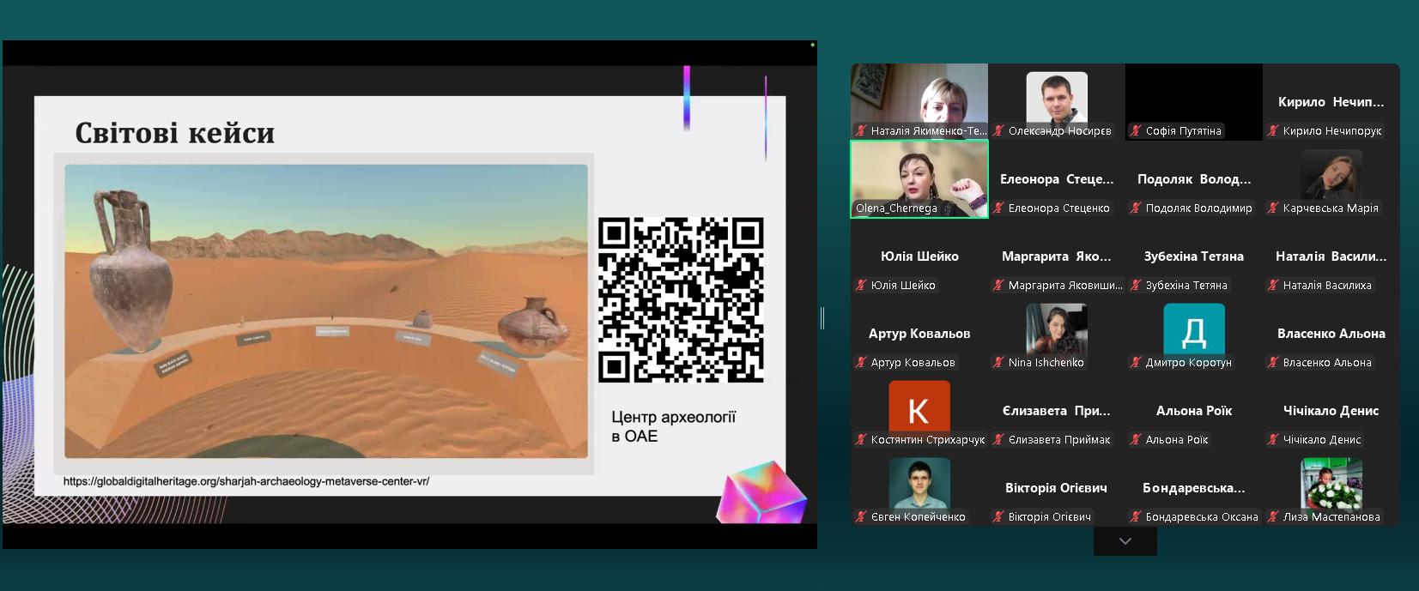Click large 'Зубехіна Тетяна' tile name
Viewport: 1419px width, 591px height.
(x=1194, y=256)
